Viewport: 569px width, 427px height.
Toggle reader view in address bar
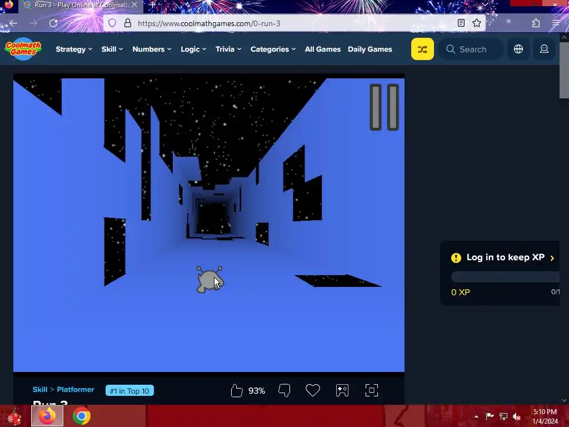[461, 23]
